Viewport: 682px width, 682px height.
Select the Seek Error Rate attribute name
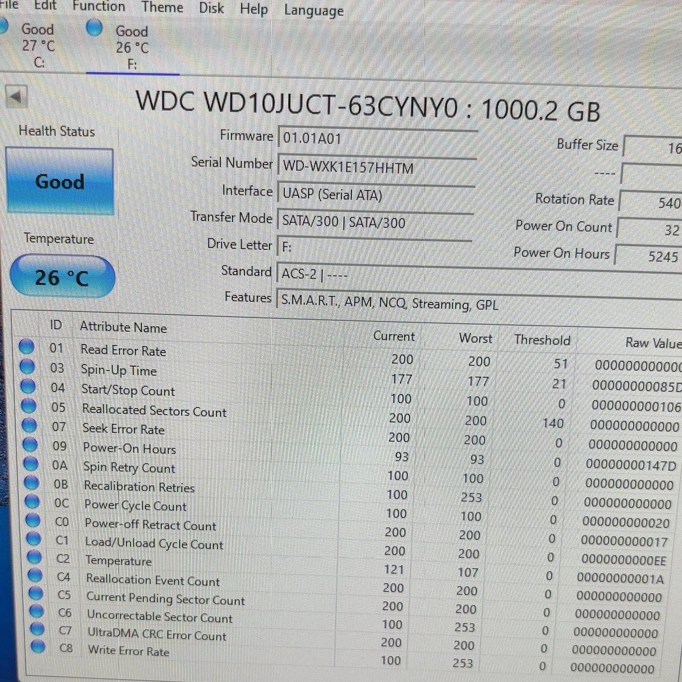click(x=123, y=429)
